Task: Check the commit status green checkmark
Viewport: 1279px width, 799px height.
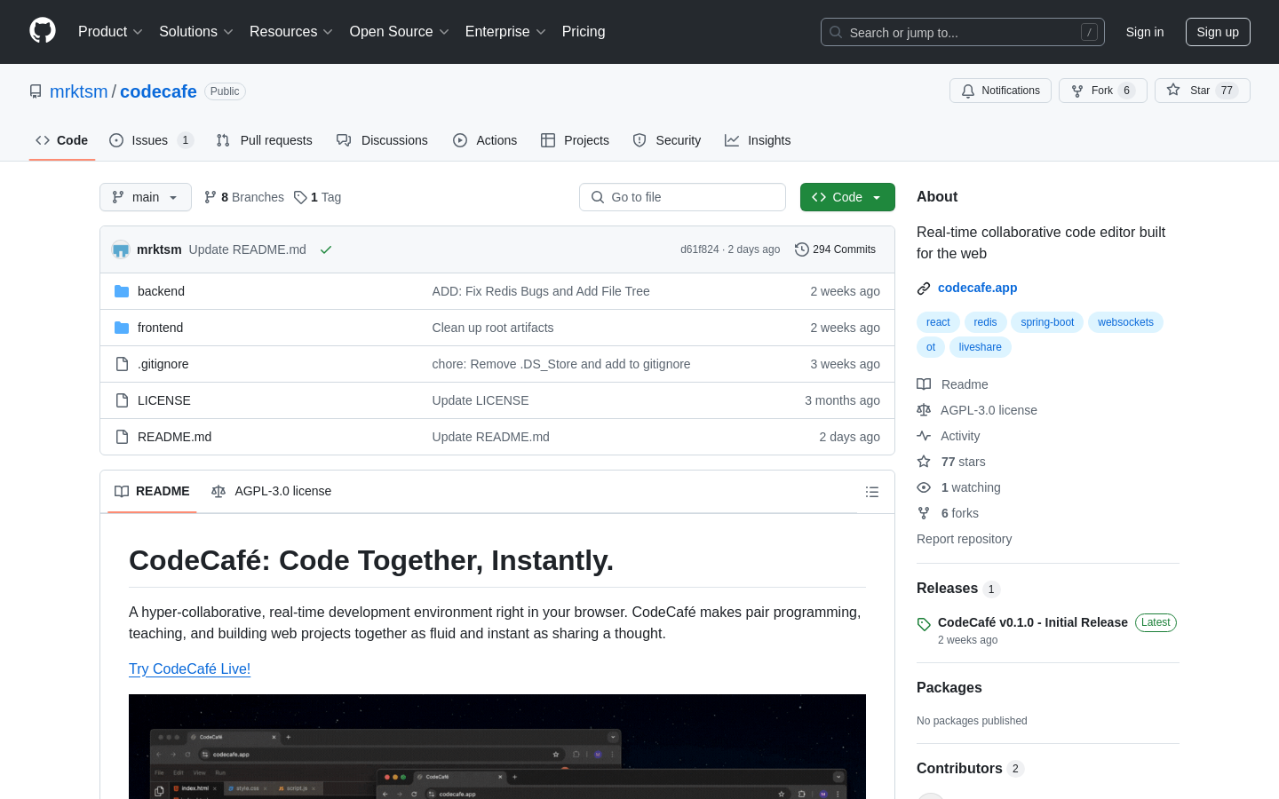Action: (326, 249)
